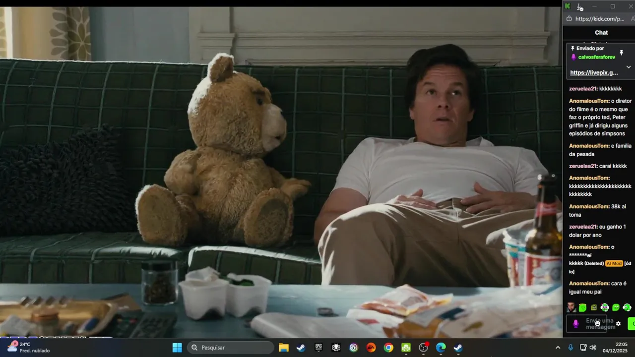Click AnomalousTom name on 'cara é igual meu pai'
This screenshot has height=357, width=635.
[589, 284]
